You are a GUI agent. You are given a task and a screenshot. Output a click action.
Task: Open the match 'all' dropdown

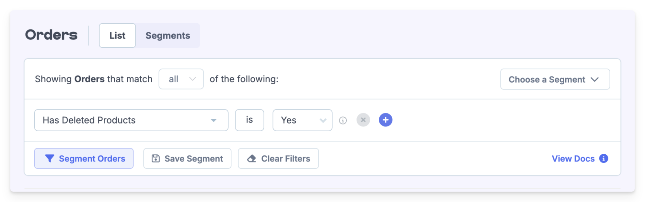click(181, 79)
